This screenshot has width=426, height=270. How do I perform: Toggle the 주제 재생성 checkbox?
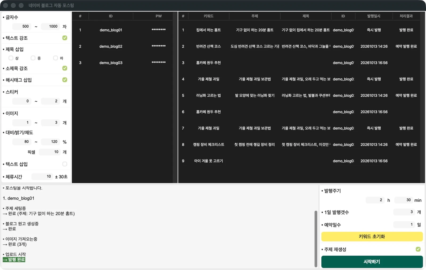pos(418,249)
